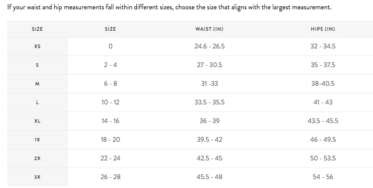Select the hips value 54 - 56
Viewport: 373px width, 188px height.
323,177
